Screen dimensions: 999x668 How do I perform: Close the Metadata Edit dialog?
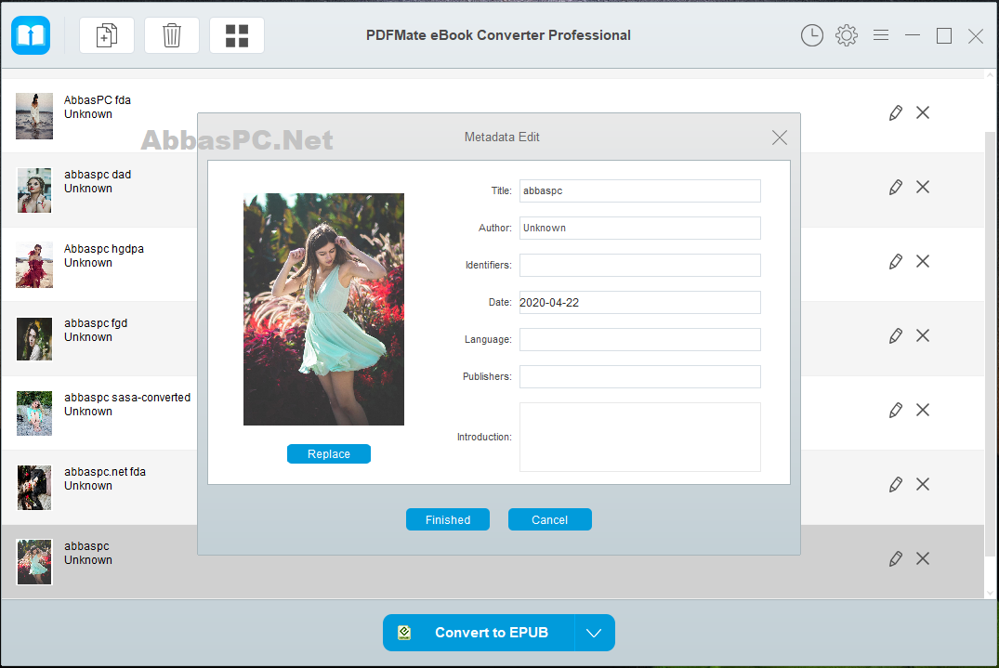pyautogui.click(x=779, y=138)
